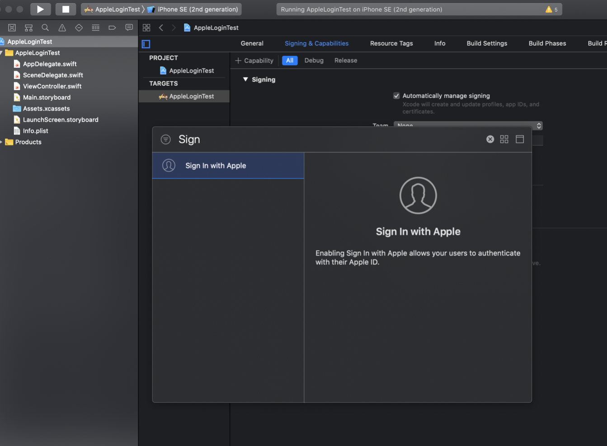Image resolution: width=607 pixels, height=446 pixels.
Task: Go back in editor history
Action: click(x=161, y=28)
